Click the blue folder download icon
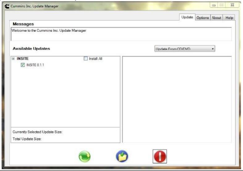The width and height of the screenshot is (243, 171). click(122, 156)
